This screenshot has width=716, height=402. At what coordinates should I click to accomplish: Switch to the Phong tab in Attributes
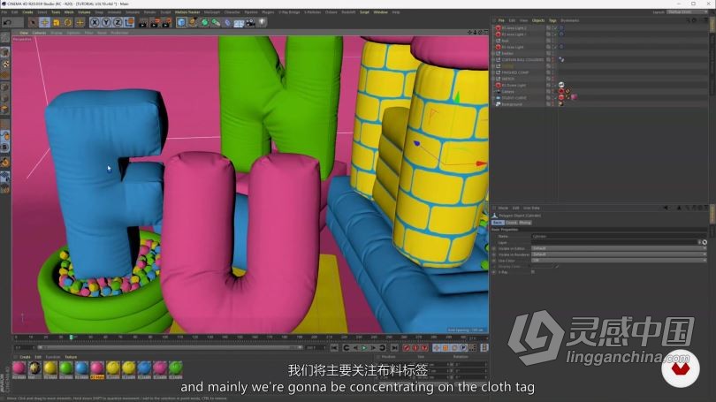pyautogui.click(x=525, y=223)
